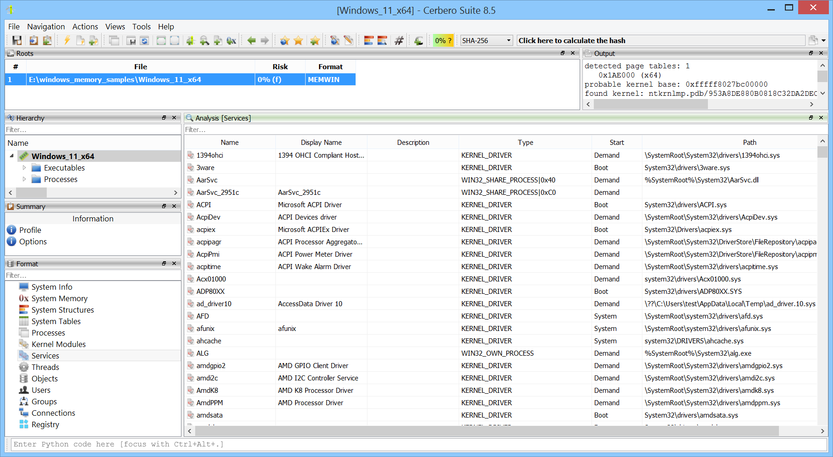Click the 0x hex toolbar icon
833x457 pixels.
(x=231, y=40)
